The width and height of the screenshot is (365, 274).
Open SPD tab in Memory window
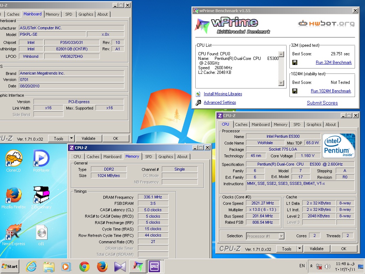(149, 157)
